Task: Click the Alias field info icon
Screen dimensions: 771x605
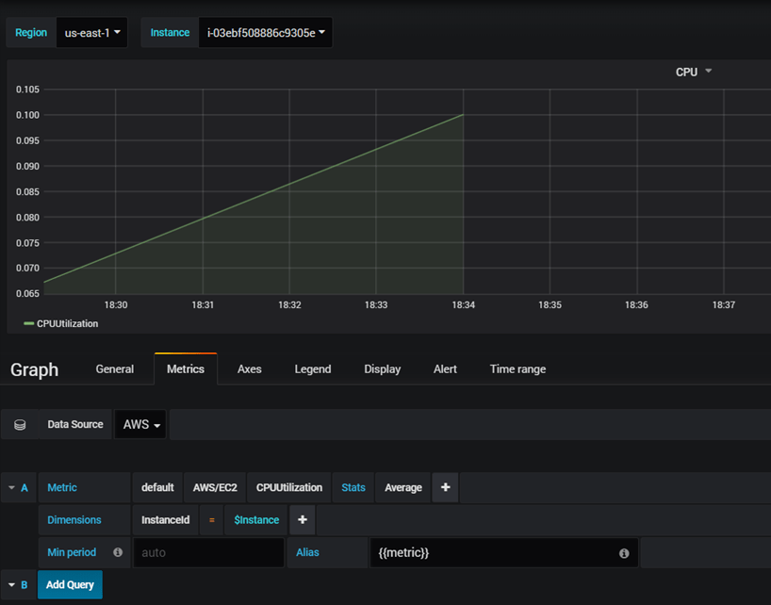Action: pos(624,553)
